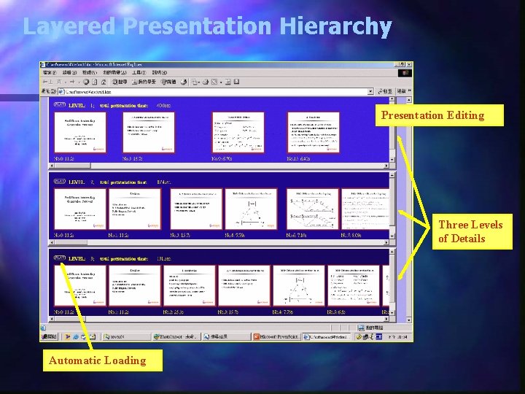Open the View (檢視) menu
The image size is (525, 394).
click(90, 73)
